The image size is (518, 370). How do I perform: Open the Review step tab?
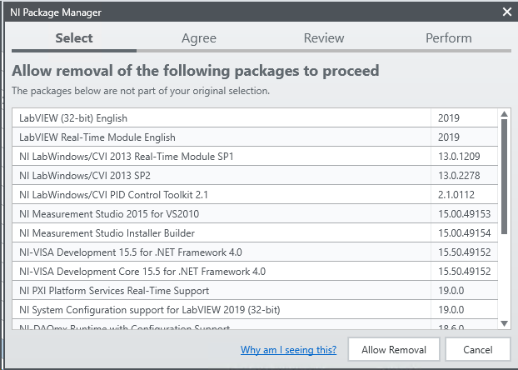(324, 38)
